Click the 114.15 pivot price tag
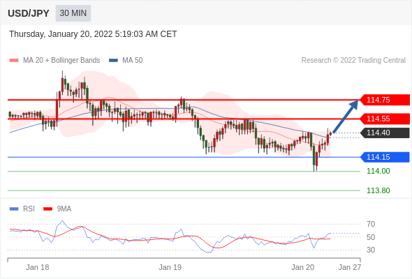 click(x=384, y=157)
